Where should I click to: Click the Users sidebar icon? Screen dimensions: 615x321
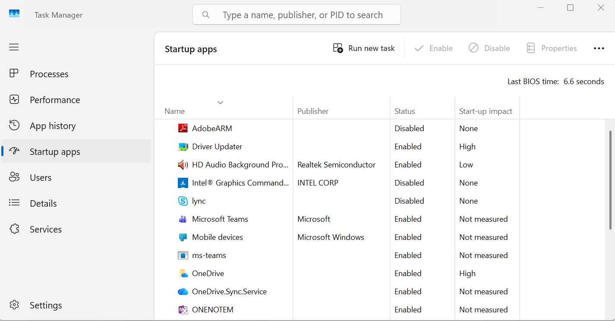[14, 177]
